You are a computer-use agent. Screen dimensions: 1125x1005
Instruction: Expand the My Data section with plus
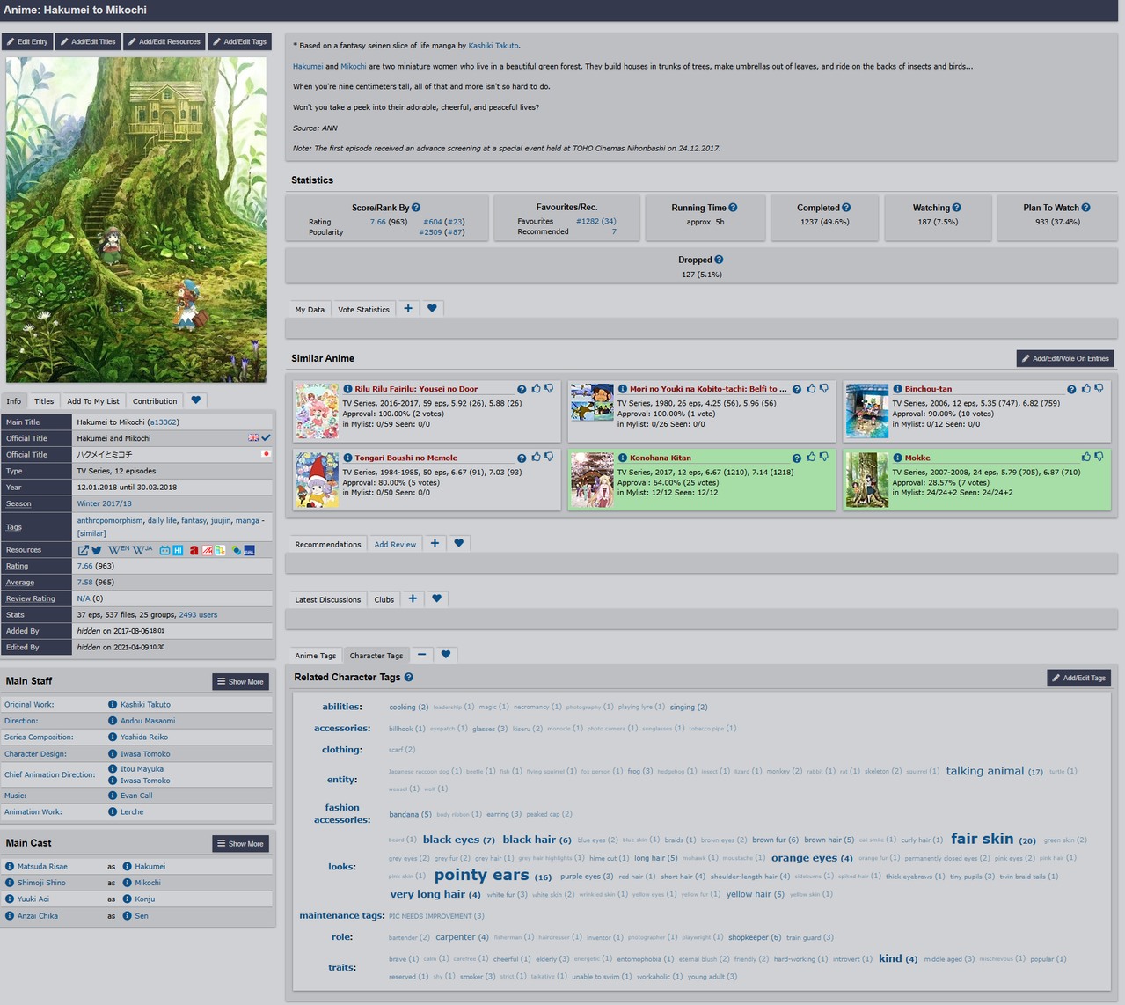point(408,308)
